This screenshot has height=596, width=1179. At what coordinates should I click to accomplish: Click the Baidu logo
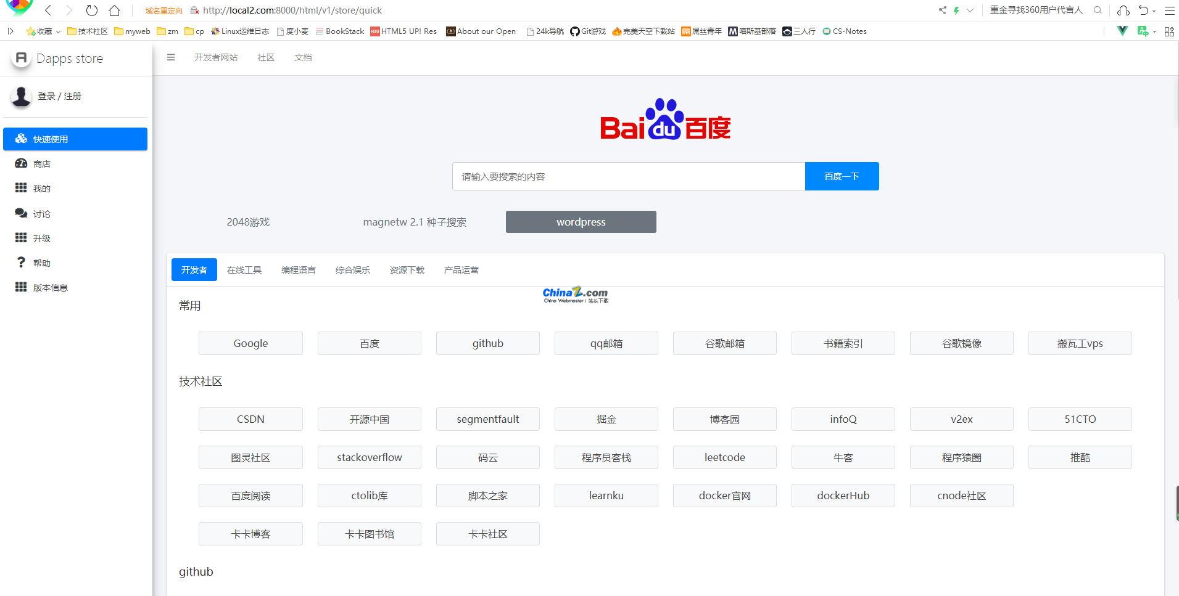click(665, 120)
